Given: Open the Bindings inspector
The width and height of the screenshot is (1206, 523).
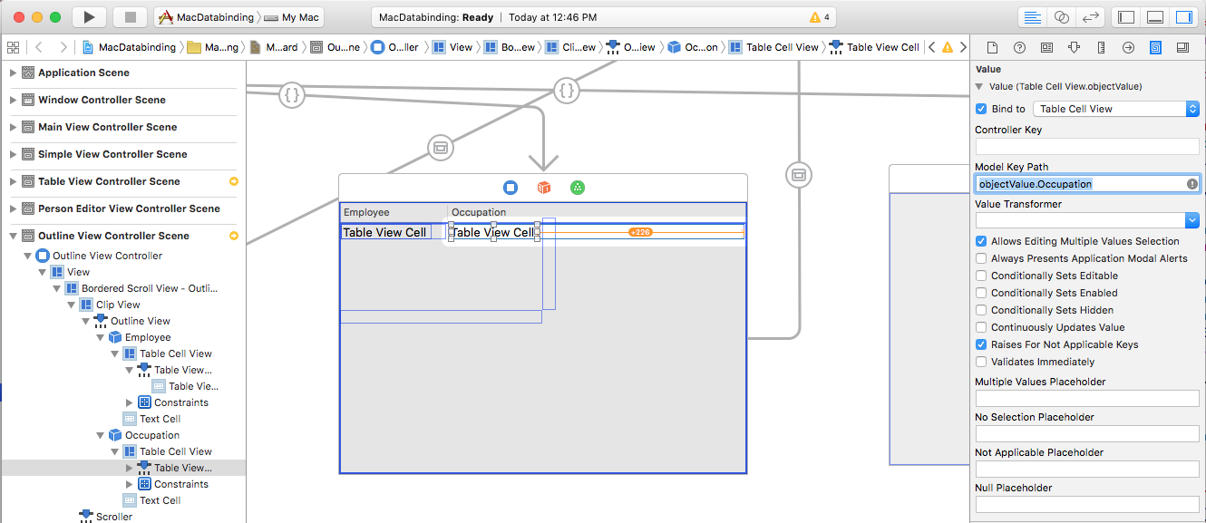Looking at the screenshot, I should [1155, 47].
